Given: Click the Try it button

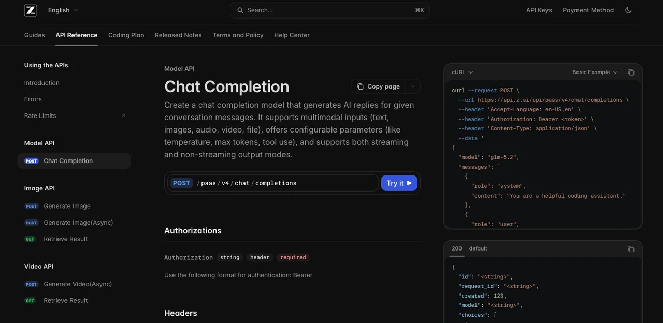Looking at the screenshot, I should [x=399, y=183].
